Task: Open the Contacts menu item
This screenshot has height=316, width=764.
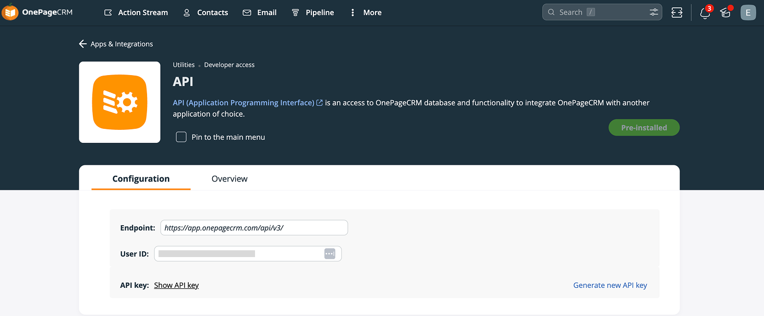Action: pos(205,13)
